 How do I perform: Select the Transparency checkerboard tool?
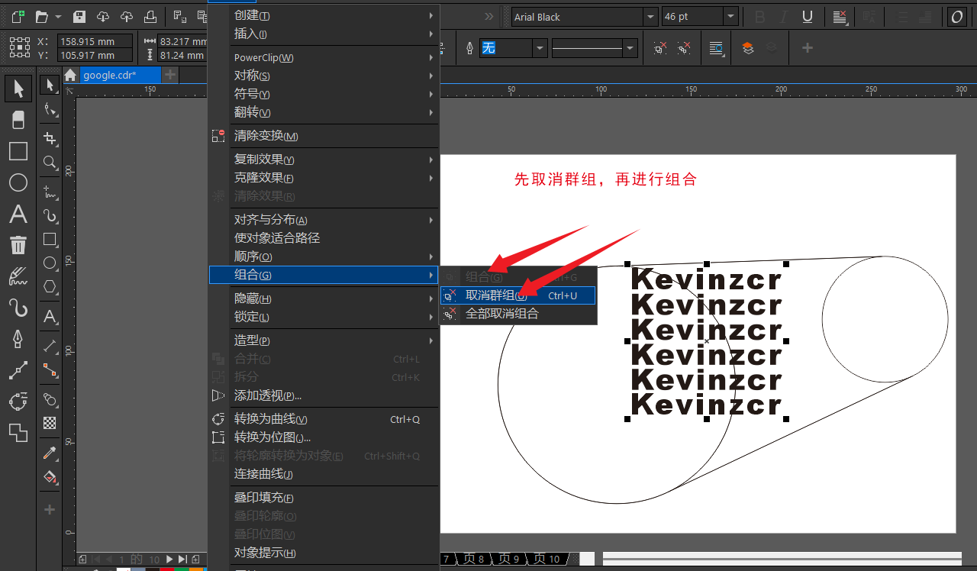(50, 422)
